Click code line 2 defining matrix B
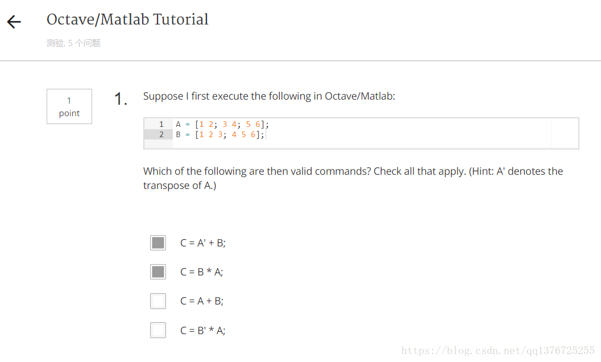Image resolution: width=601 pixels, height=362 pixels. (x=220, y=135)
